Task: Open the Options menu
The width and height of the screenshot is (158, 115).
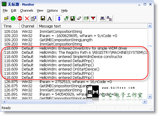Action: [52, 10]
